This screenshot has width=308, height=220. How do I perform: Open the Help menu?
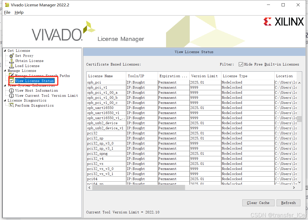[x=19, y=12]
